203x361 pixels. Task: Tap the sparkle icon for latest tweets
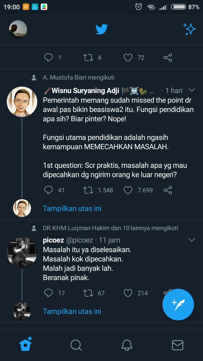(x=189, y=29)
